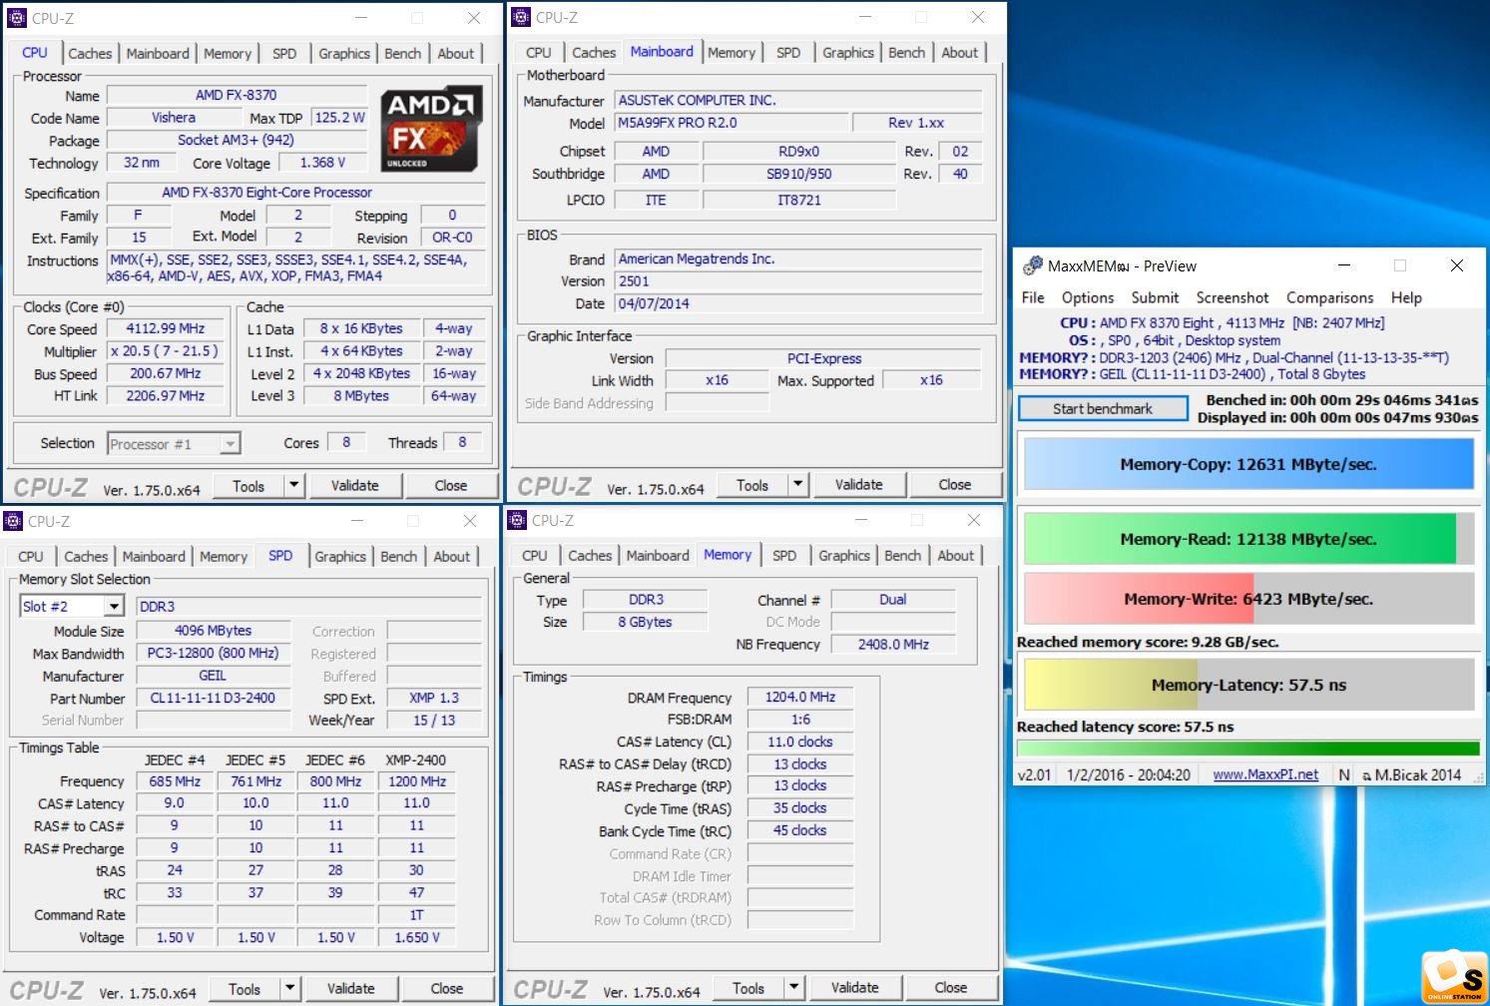The width and height of the screenshot is (1490, 1006).
Task: Click the CPU-Z title icon in the CPU window
Action: 17,18
